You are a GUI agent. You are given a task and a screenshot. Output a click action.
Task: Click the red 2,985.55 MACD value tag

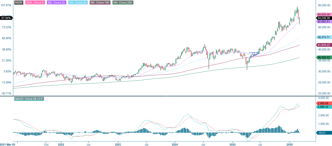[323, 103]
